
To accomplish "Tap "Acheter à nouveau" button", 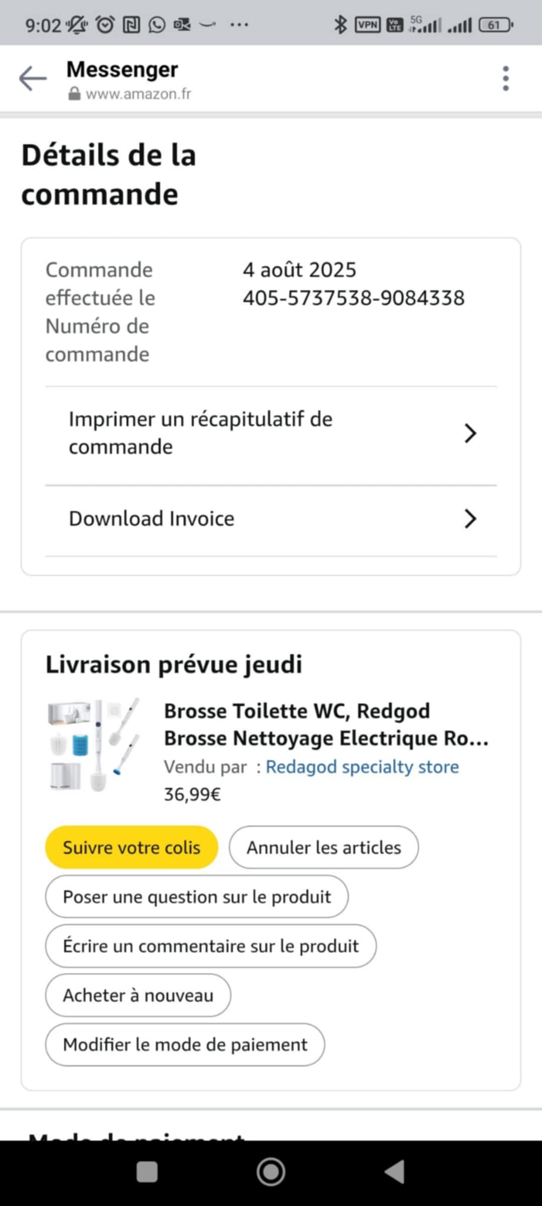I will coord(138,995).
